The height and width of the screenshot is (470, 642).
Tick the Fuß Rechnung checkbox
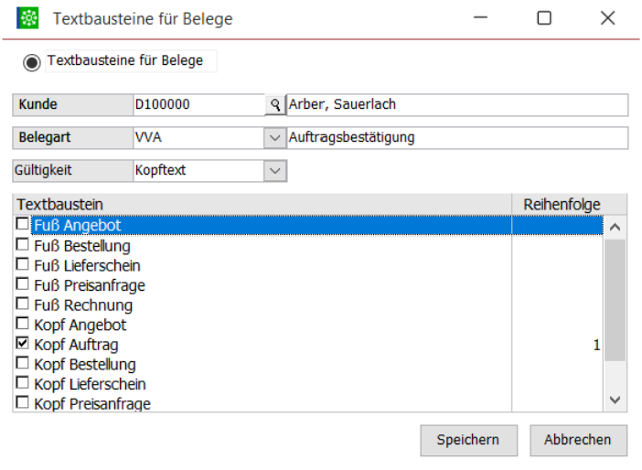tap(23, 305)
